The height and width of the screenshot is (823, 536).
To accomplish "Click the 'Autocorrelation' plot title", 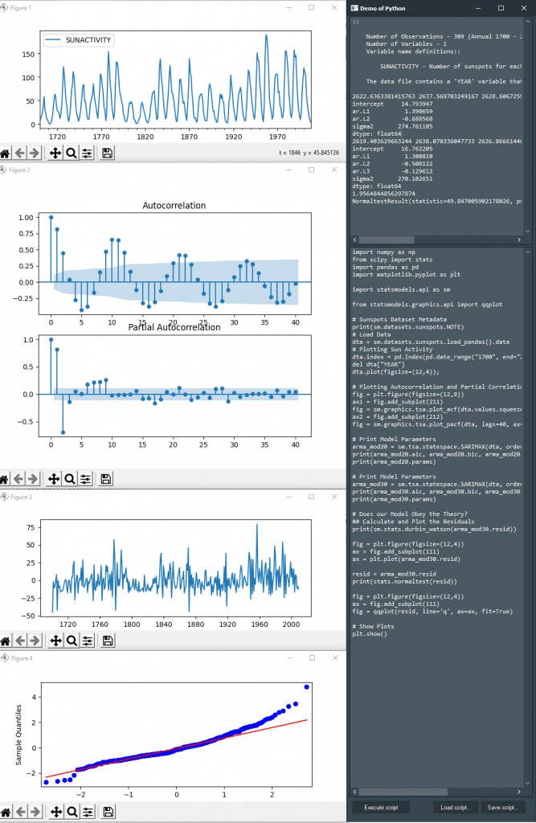I will tap(174, 205).
